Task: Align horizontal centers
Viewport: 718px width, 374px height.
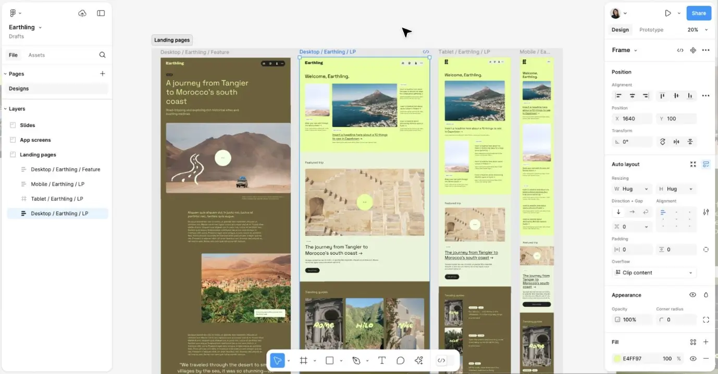Action: 632,96
